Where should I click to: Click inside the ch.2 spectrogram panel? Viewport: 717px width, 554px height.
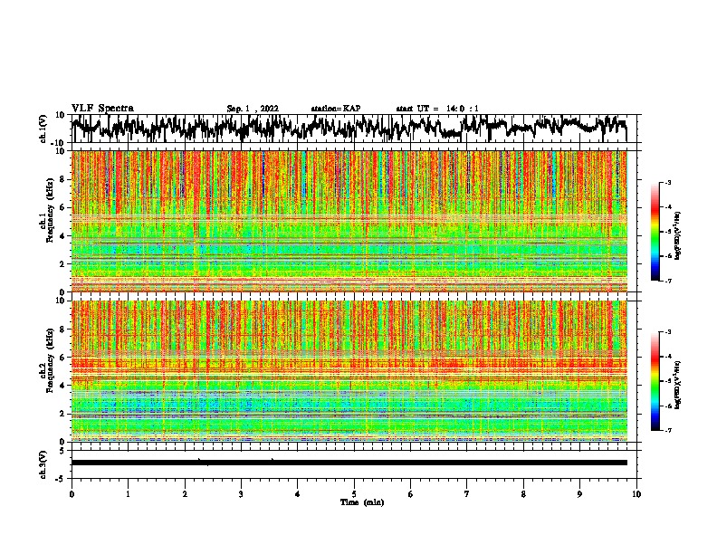click(x=349, y=371)
